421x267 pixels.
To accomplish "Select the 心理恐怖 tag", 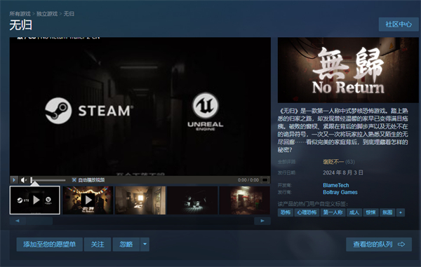I will pos(307,212).
